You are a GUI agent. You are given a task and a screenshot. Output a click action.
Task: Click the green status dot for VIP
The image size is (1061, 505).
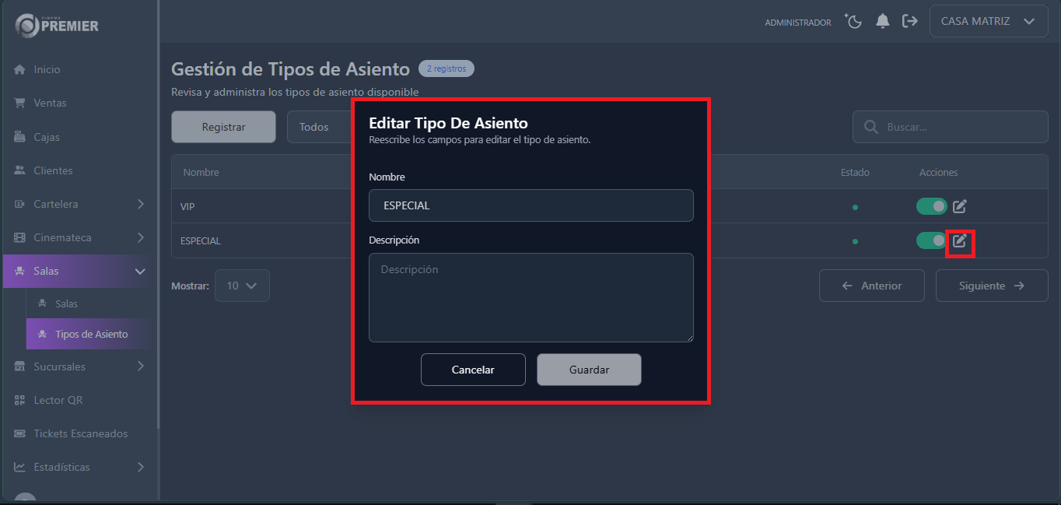855,206
